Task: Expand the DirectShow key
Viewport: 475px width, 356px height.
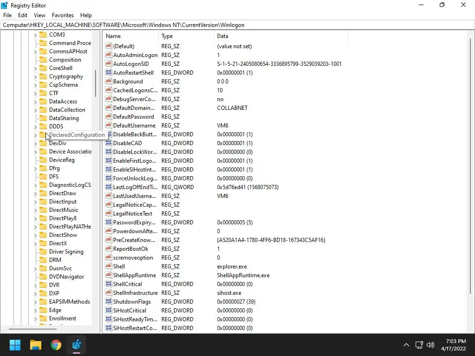Action: coord(35,235)
